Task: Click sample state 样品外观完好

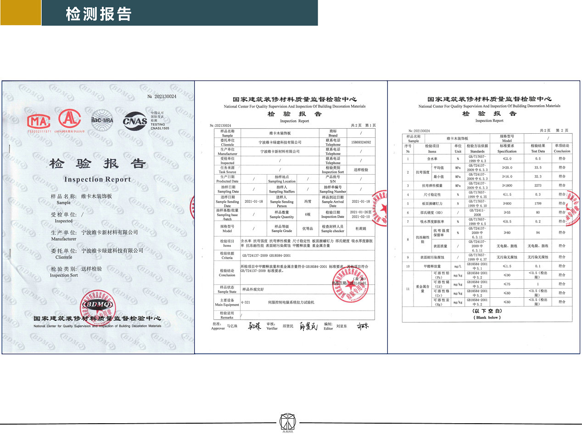Action: (x=253, y=289)
